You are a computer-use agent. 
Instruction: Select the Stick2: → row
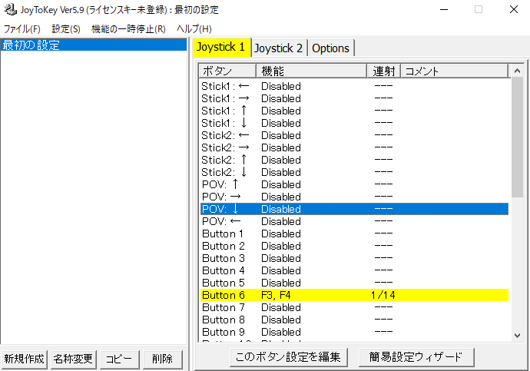(354, 147)
